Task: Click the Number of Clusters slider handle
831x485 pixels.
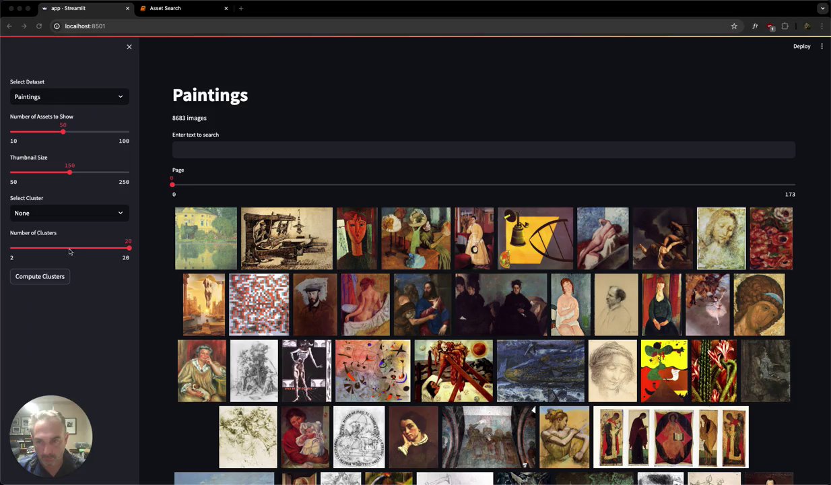Action: [129, 248]
